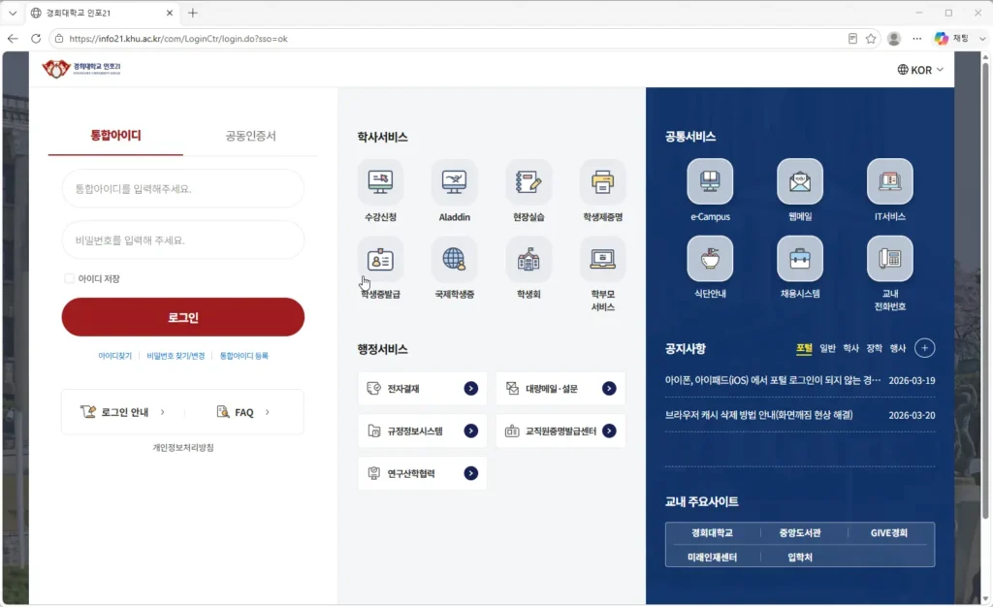Click the browser back arrow

point(13,39)
